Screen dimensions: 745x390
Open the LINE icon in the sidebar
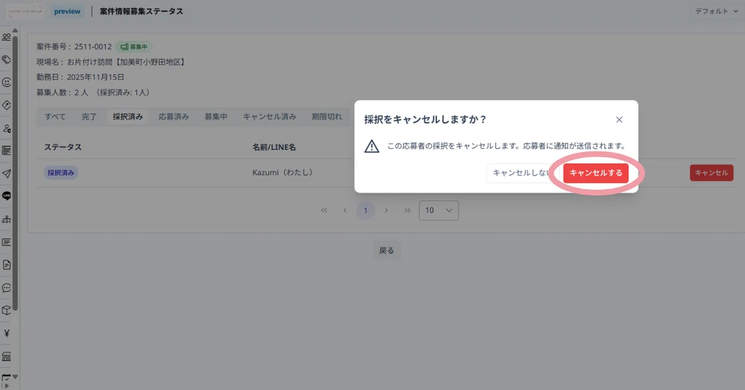pyautogui.click(x=7, y=196)
